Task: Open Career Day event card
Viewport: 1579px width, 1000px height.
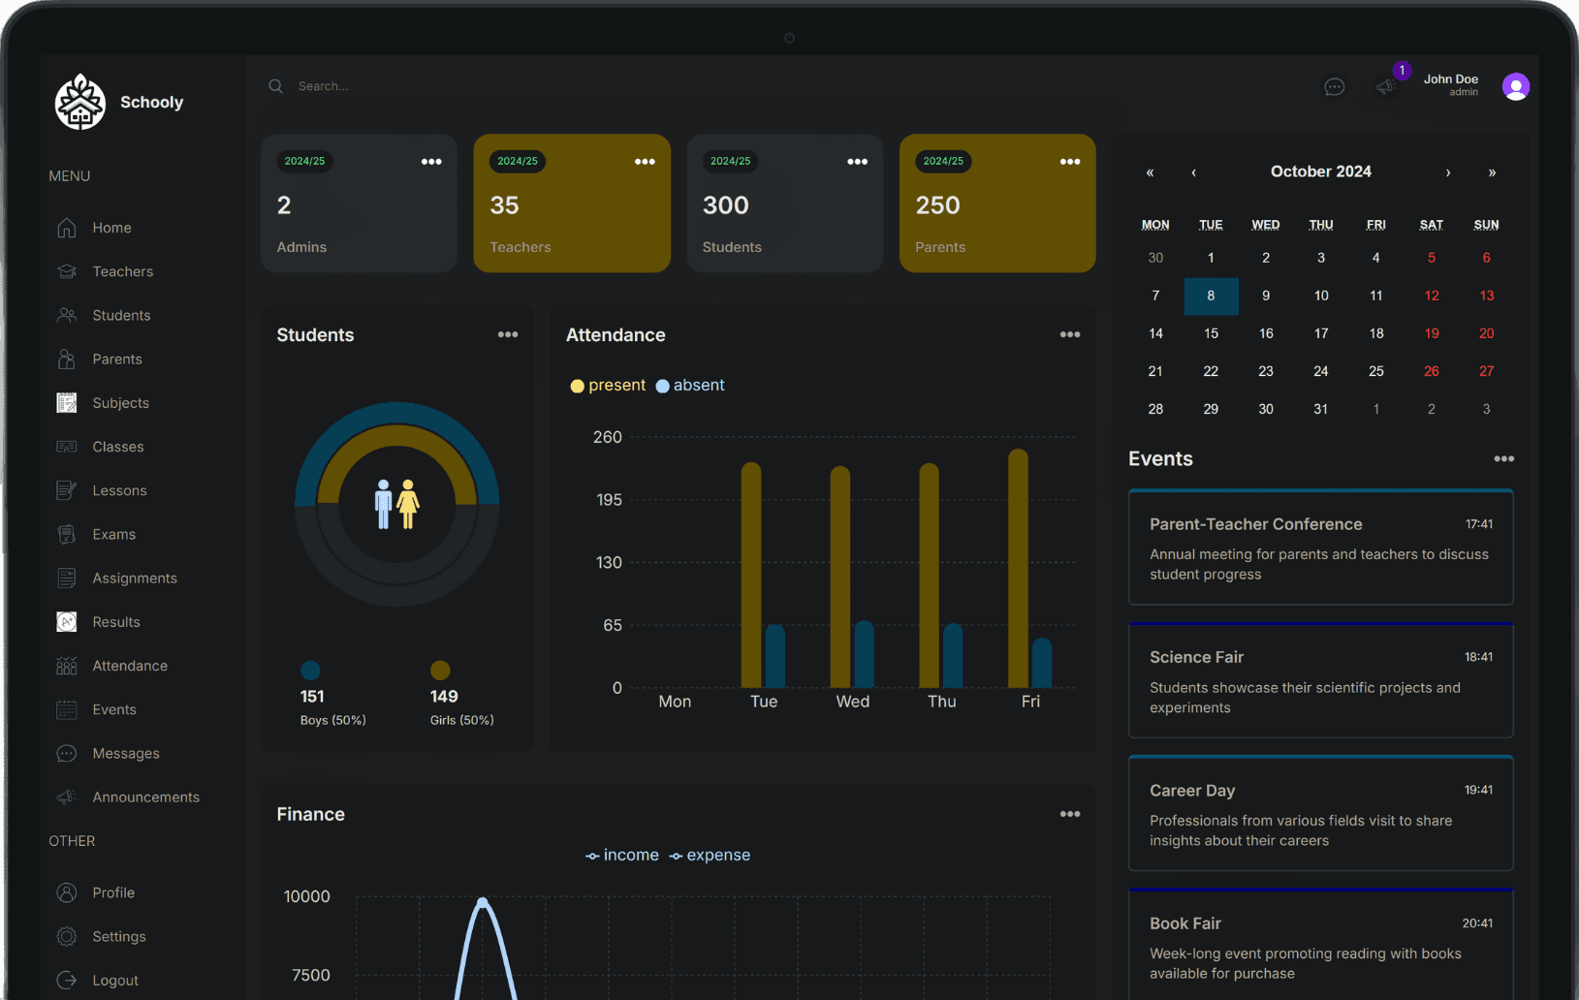Action: tap(1321, 814)
